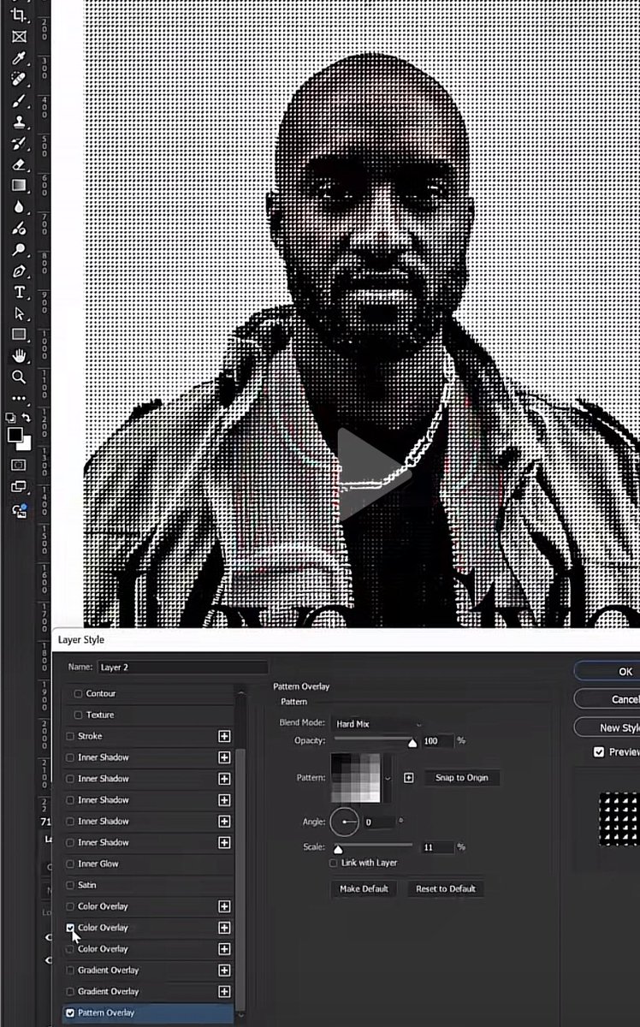Enable the Texture checkbox
Screen dimensions: 640x1027
click(x=79, y=715)
